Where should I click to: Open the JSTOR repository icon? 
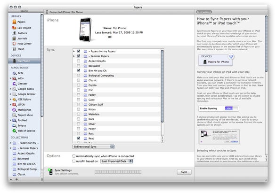coord(15,105)
